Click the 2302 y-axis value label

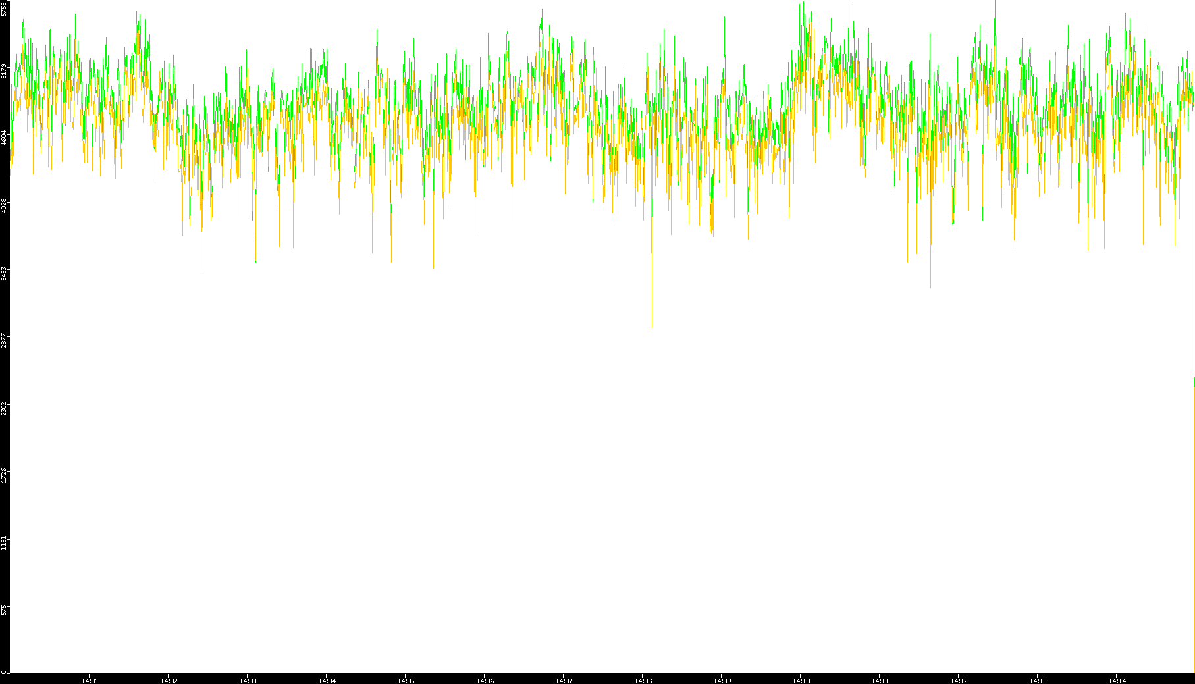(x=5, y=408)
